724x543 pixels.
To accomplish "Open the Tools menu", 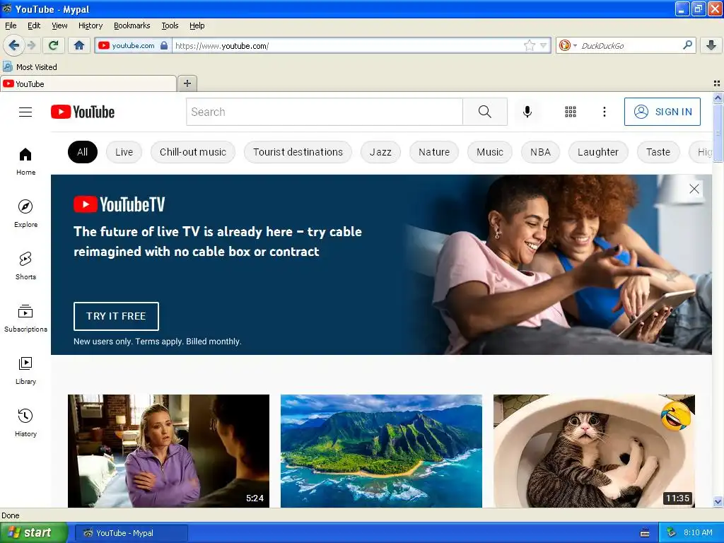I will point(170,25).
